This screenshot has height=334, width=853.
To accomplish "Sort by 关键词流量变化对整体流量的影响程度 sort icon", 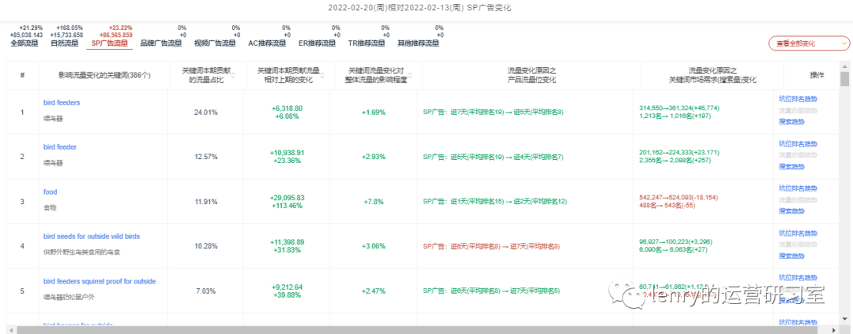I will click(410, 76).
